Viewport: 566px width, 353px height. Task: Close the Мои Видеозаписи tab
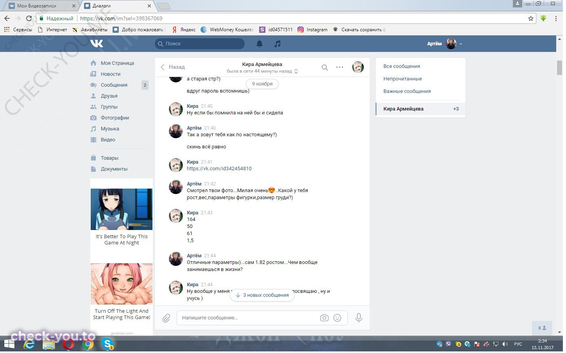[74, 6]
